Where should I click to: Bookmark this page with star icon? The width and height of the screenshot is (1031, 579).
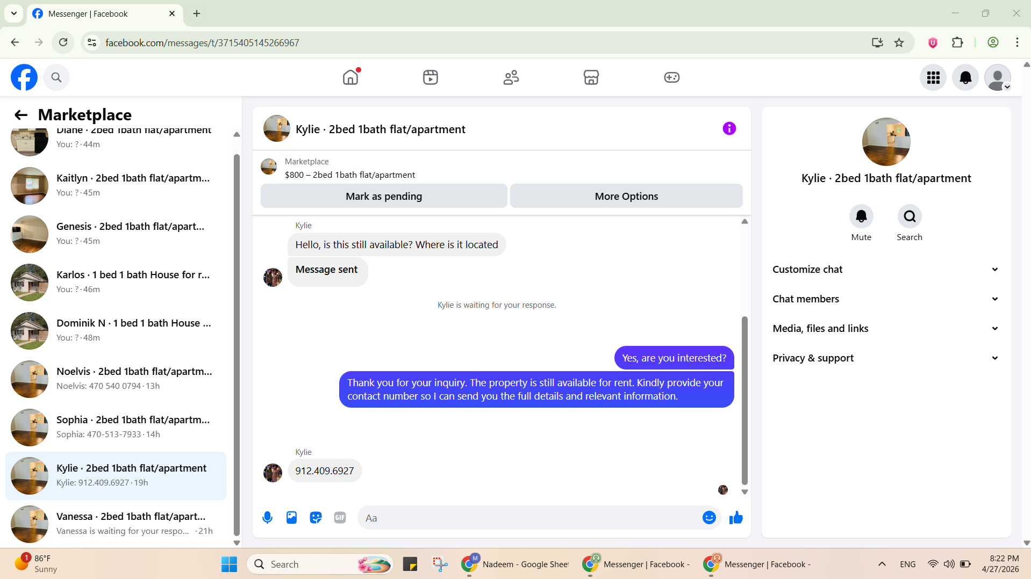tap(899, 42)
